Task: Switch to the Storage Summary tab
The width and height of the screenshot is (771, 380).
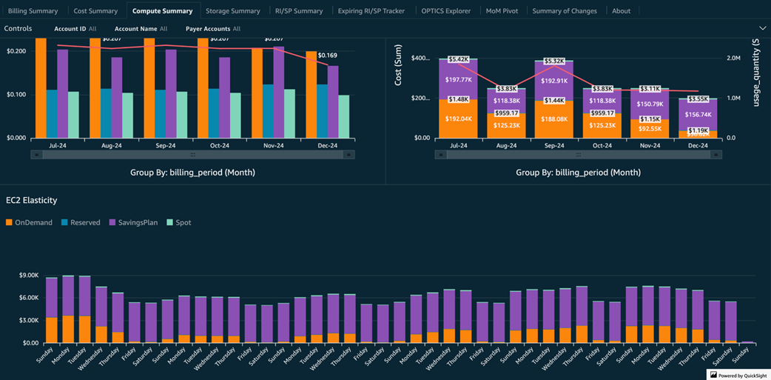Action: [232, 11]
